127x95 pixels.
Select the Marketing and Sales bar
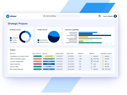(x=86, y=40)
